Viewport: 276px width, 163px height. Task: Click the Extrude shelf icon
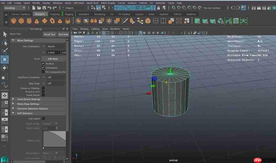tap(132, 21)
